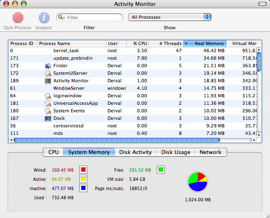Click the Active 94.97 MB value
The width and height of the screenshot is (270, 218).
61,179
